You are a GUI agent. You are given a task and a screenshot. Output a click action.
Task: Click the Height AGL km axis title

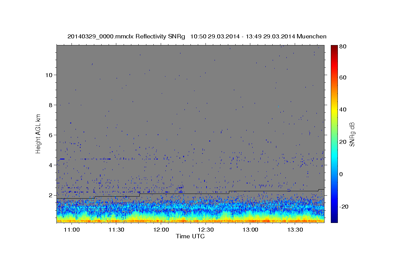point(38,133)
